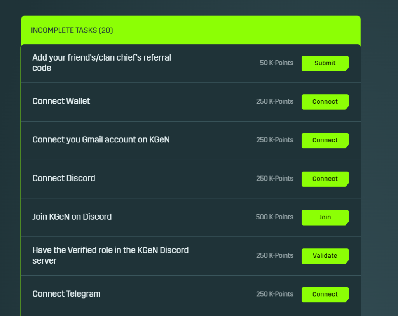Select 'Connect you Gmail account on KGeN' text
The width and height of the screenshot is (398, 316).
[x=101, y=140]
